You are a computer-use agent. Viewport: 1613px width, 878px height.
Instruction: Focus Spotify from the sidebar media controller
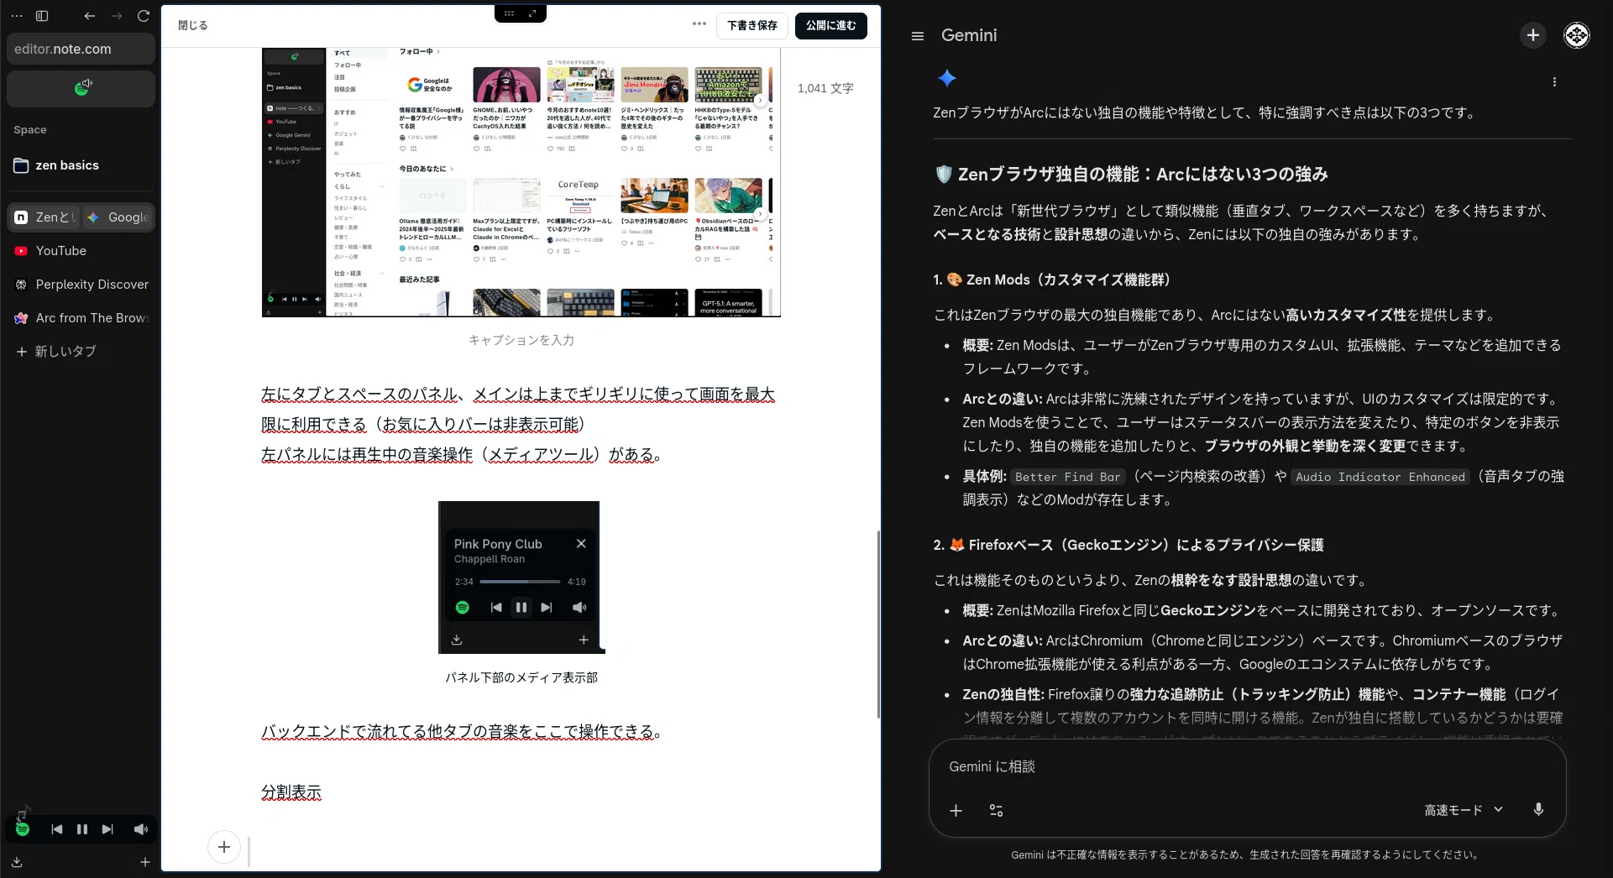coord(23,829)
